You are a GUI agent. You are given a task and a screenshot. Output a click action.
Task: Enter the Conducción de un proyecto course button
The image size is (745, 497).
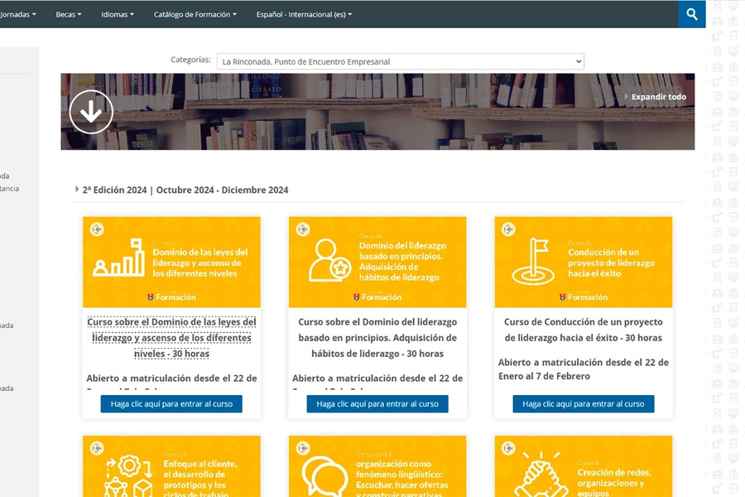pos(584,403)
